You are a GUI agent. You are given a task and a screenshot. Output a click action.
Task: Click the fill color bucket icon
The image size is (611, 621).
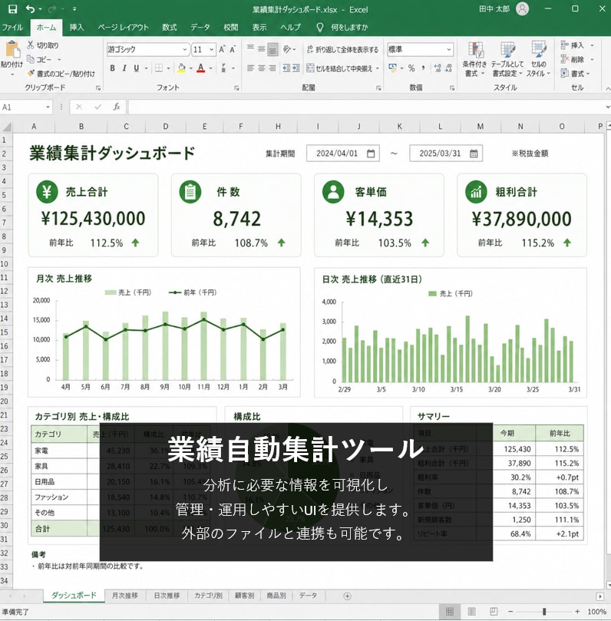(x=181, y=68)
